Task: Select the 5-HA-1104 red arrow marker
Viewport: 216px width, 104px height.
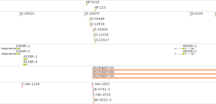Action: 22,87
